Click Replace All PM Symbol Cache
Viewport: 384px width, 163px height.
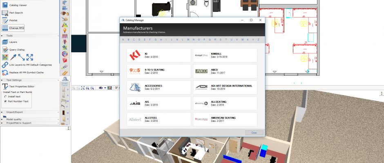(23, 73)
